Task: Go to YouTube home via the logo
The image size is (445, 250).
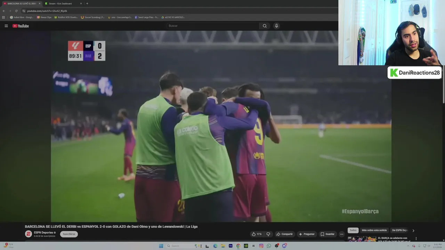Action: point(21,26)
